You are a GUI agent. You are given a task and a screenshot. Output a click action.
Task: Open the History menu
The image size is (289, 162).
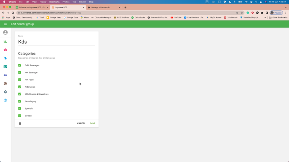(43, 2)
